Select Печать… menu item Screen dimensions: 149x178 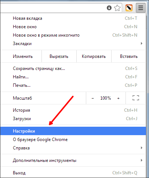coord(73,85)
